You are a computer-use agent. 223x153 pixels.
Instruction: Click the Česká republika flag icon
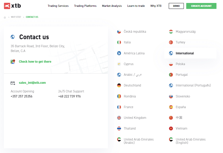coord(119,31)
